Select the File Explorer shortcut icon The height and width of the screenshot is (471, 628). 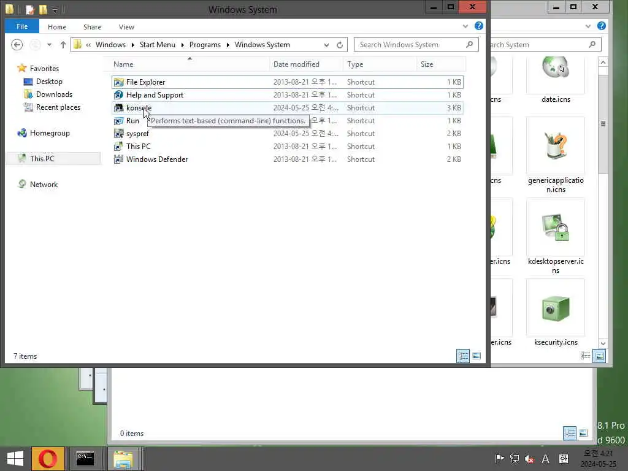118,82
